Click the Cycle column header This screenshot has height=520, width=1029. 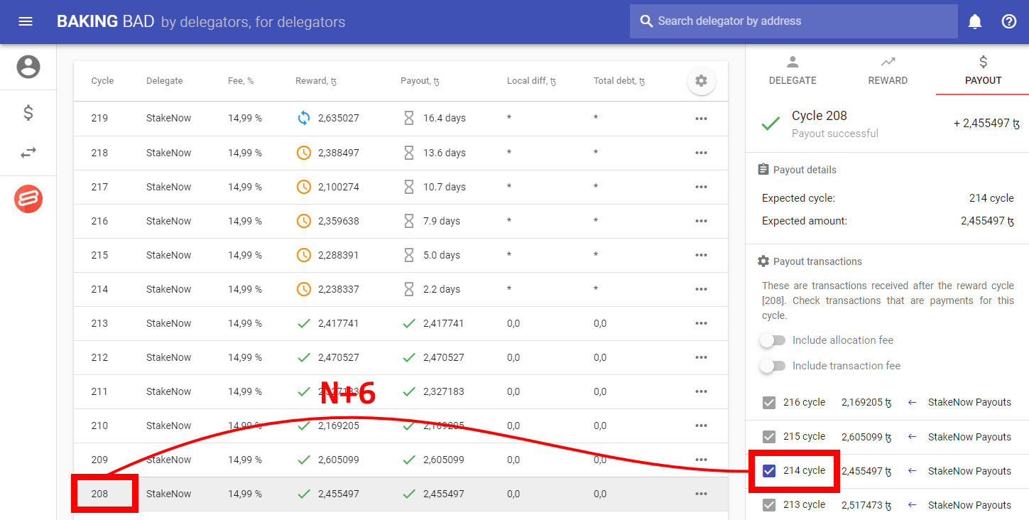102,81
